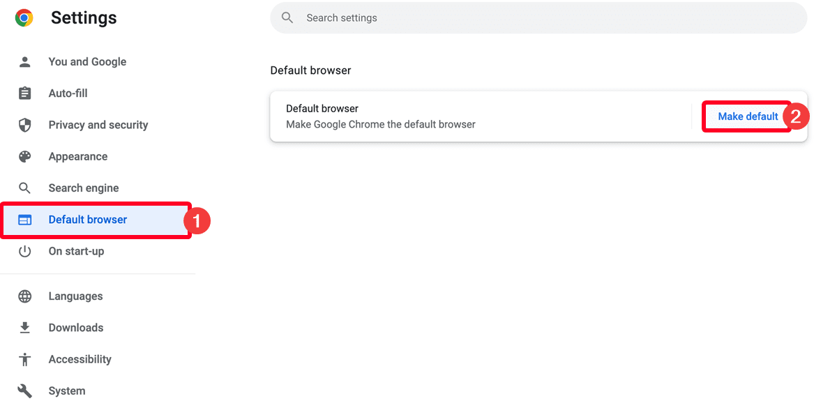This screenshot has width=837, height=410.
Task: Open the On start-up settings page
Action: 77,250
